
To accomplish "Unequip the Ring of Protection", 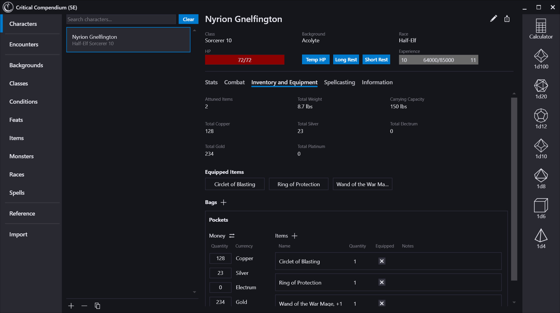I will pos(381,282).
